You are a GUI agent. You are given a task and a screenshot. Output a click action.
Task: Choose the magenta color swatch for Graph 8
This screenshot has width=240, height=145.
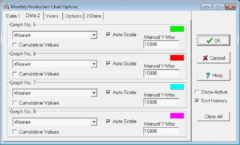[177, 116]
